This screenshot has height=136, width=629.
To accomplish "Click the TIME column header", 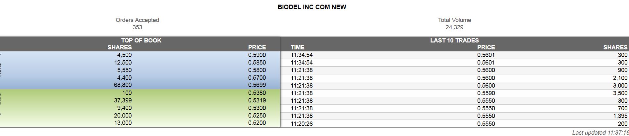I will (x=298, y=47).
